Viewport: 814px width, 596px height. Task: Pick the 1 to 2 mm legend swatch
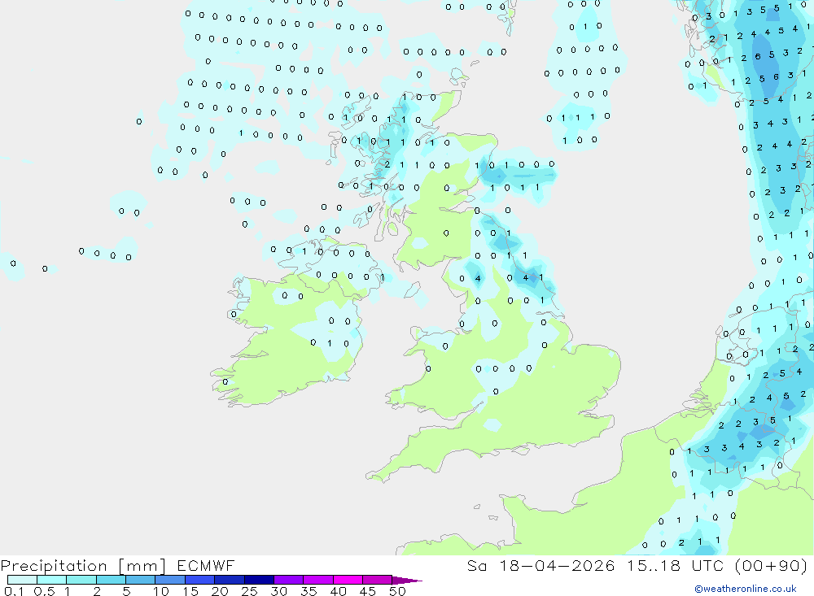[x=81, y=580]
